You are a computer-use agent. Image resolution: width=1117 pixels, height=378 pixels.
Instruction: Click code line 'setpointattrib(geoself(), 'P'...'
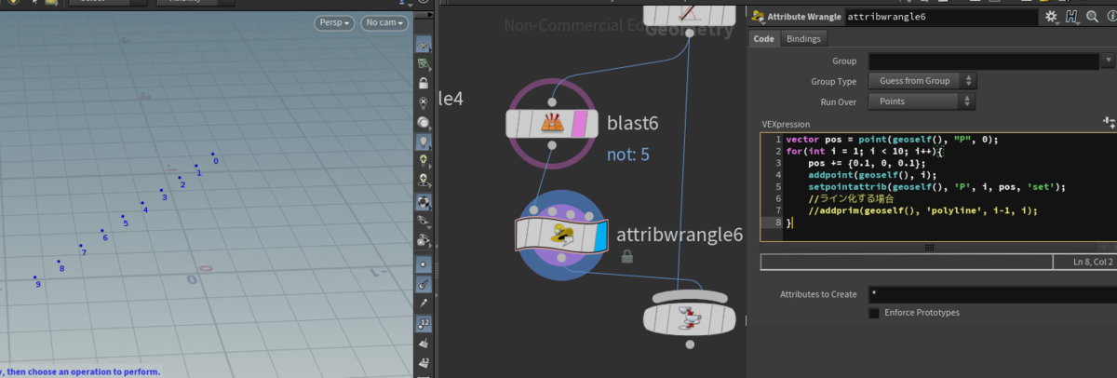click(x=936, y=187)
